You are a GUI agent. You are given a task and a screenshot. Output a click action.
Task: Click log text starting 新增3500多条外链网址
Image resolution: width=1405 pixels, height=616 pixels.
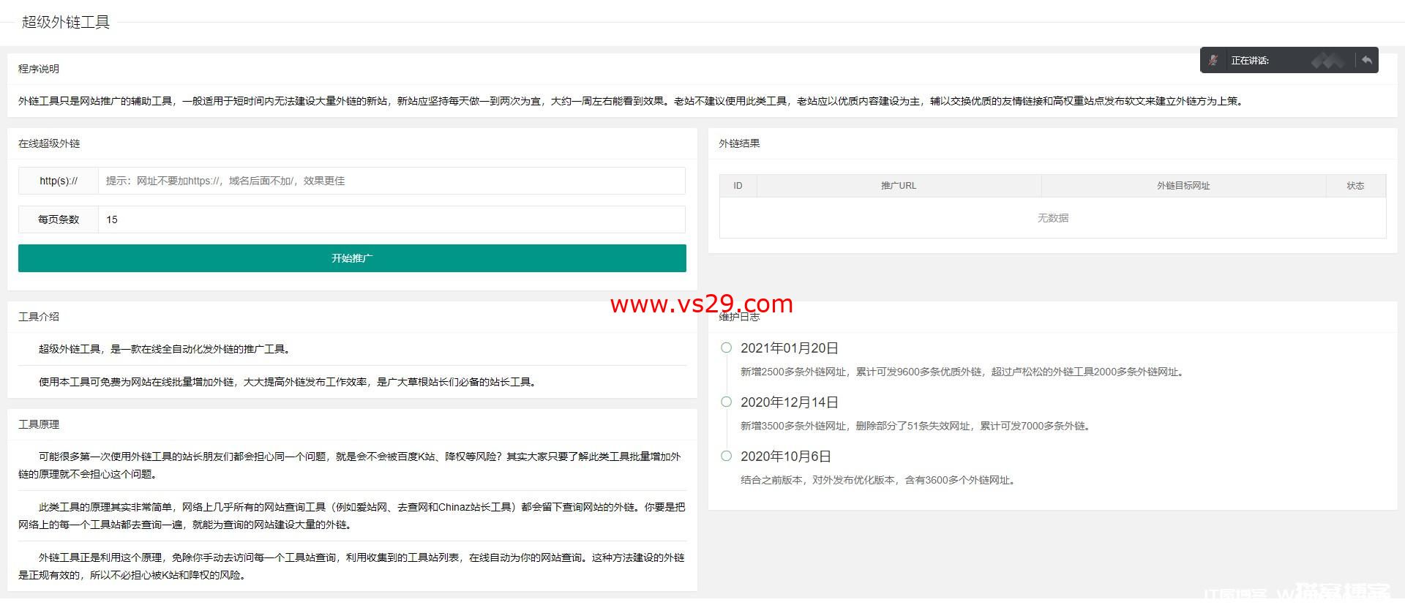tap(916, 426)
